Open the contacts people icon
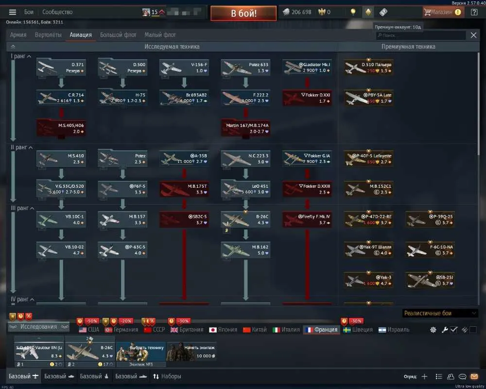The height and width of the screenshot is (389, 486). tap(451, 376)
